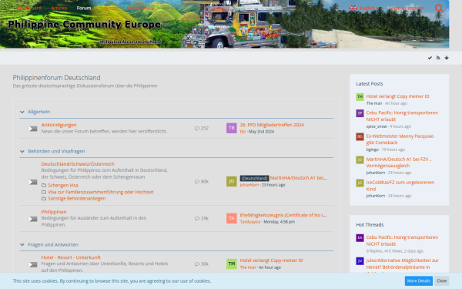Collapse the Behörden und Visafragen chevron
Image resolution: width=462 pixels, height=289 pixels.
[22, 151]
